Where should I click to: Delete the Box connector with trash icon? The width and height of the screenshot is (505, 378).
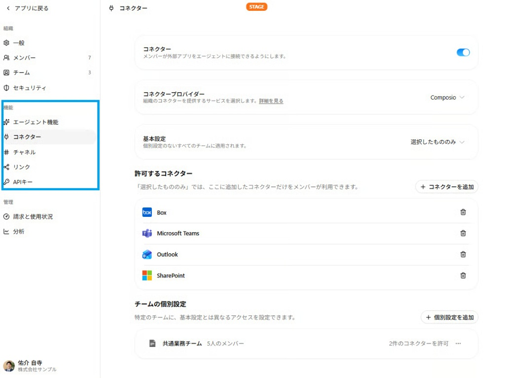pos(463,212)
